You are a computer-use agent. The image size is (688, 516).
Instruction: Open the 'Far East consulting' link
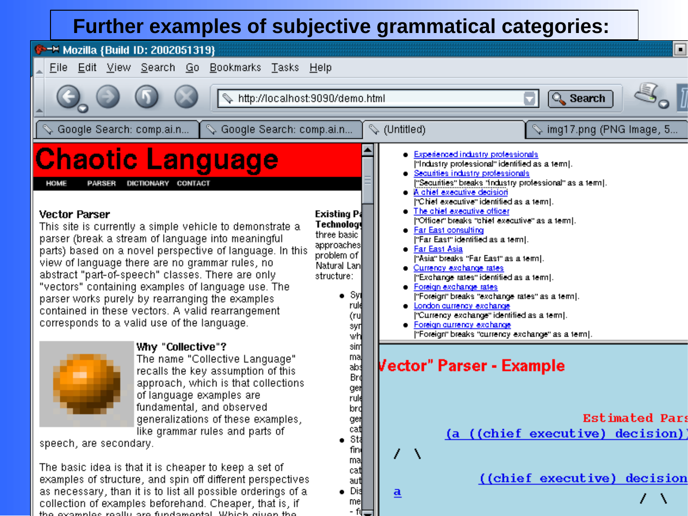click(x=448, y=230)
